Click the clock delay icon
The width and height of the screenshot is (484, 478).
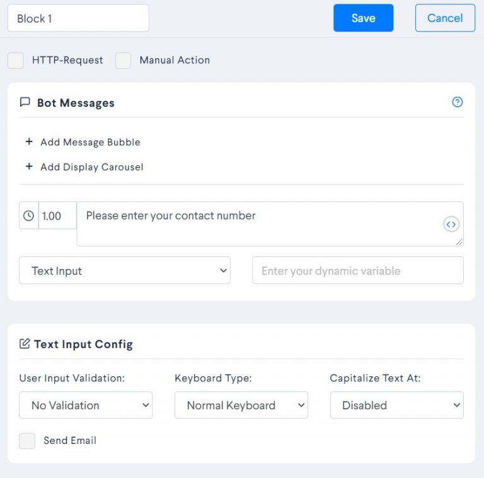coord(29,215)
